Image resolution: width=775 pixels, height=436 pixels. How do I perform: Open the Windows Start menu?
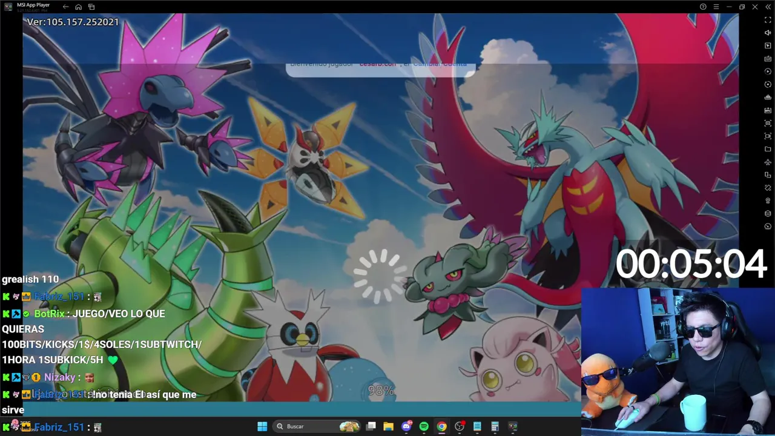[262, 426]
